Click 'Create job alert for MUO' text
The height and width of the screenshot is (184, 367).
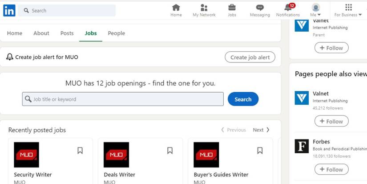point(47,57)
